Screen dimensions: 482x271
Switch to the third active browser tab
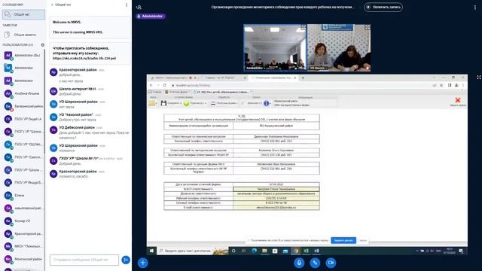point(273,78)
